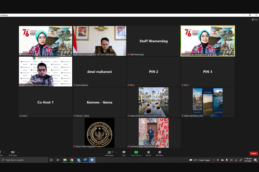Open Microsoft Word from the taskbar
Screen dimensions: 259x172
pyautogui.click(x=85, y=160)
